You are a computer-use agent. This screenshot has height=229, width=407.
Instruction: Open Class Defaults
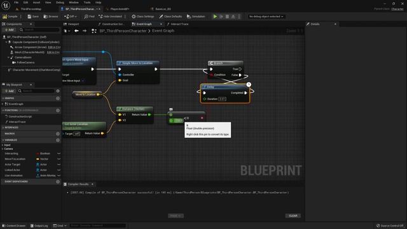(170, 17)
